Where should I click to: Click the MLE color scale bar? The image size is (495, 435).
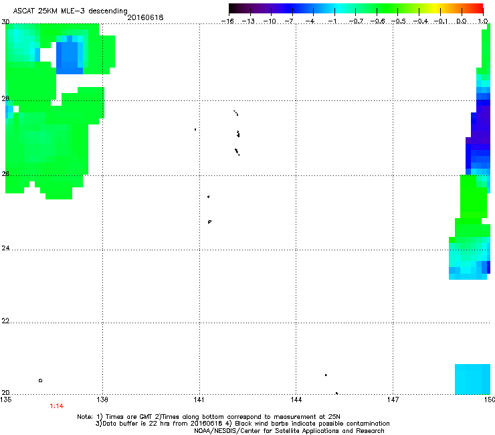click(356, 9)
